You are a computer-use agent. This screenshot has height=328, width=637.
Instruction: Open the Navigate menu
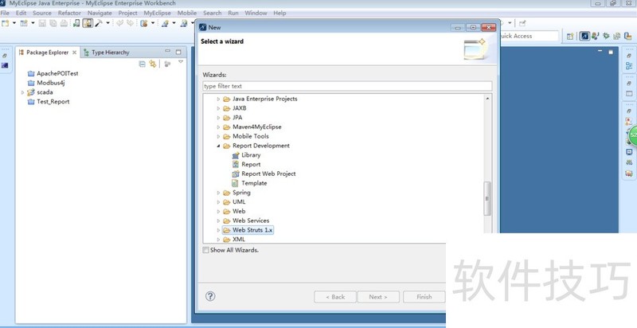pos(100,13)
